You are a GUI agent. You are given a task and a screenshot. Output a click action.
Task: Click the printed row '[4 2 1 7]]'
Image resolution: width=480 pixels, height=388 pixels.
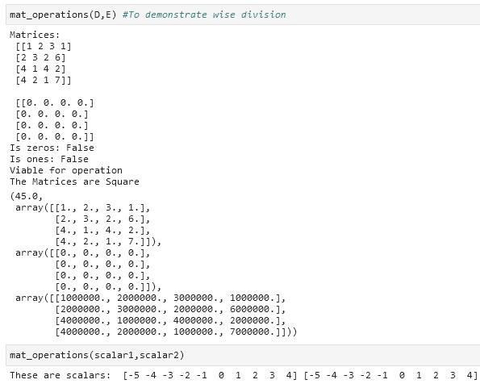click(44, 80)
